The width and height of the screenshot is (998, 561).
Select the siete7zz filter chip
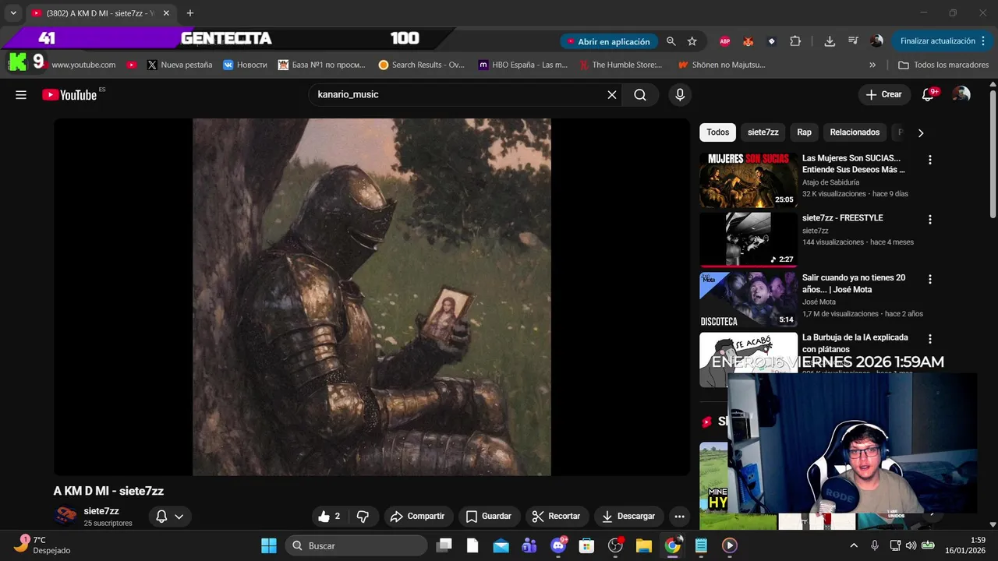763,132
